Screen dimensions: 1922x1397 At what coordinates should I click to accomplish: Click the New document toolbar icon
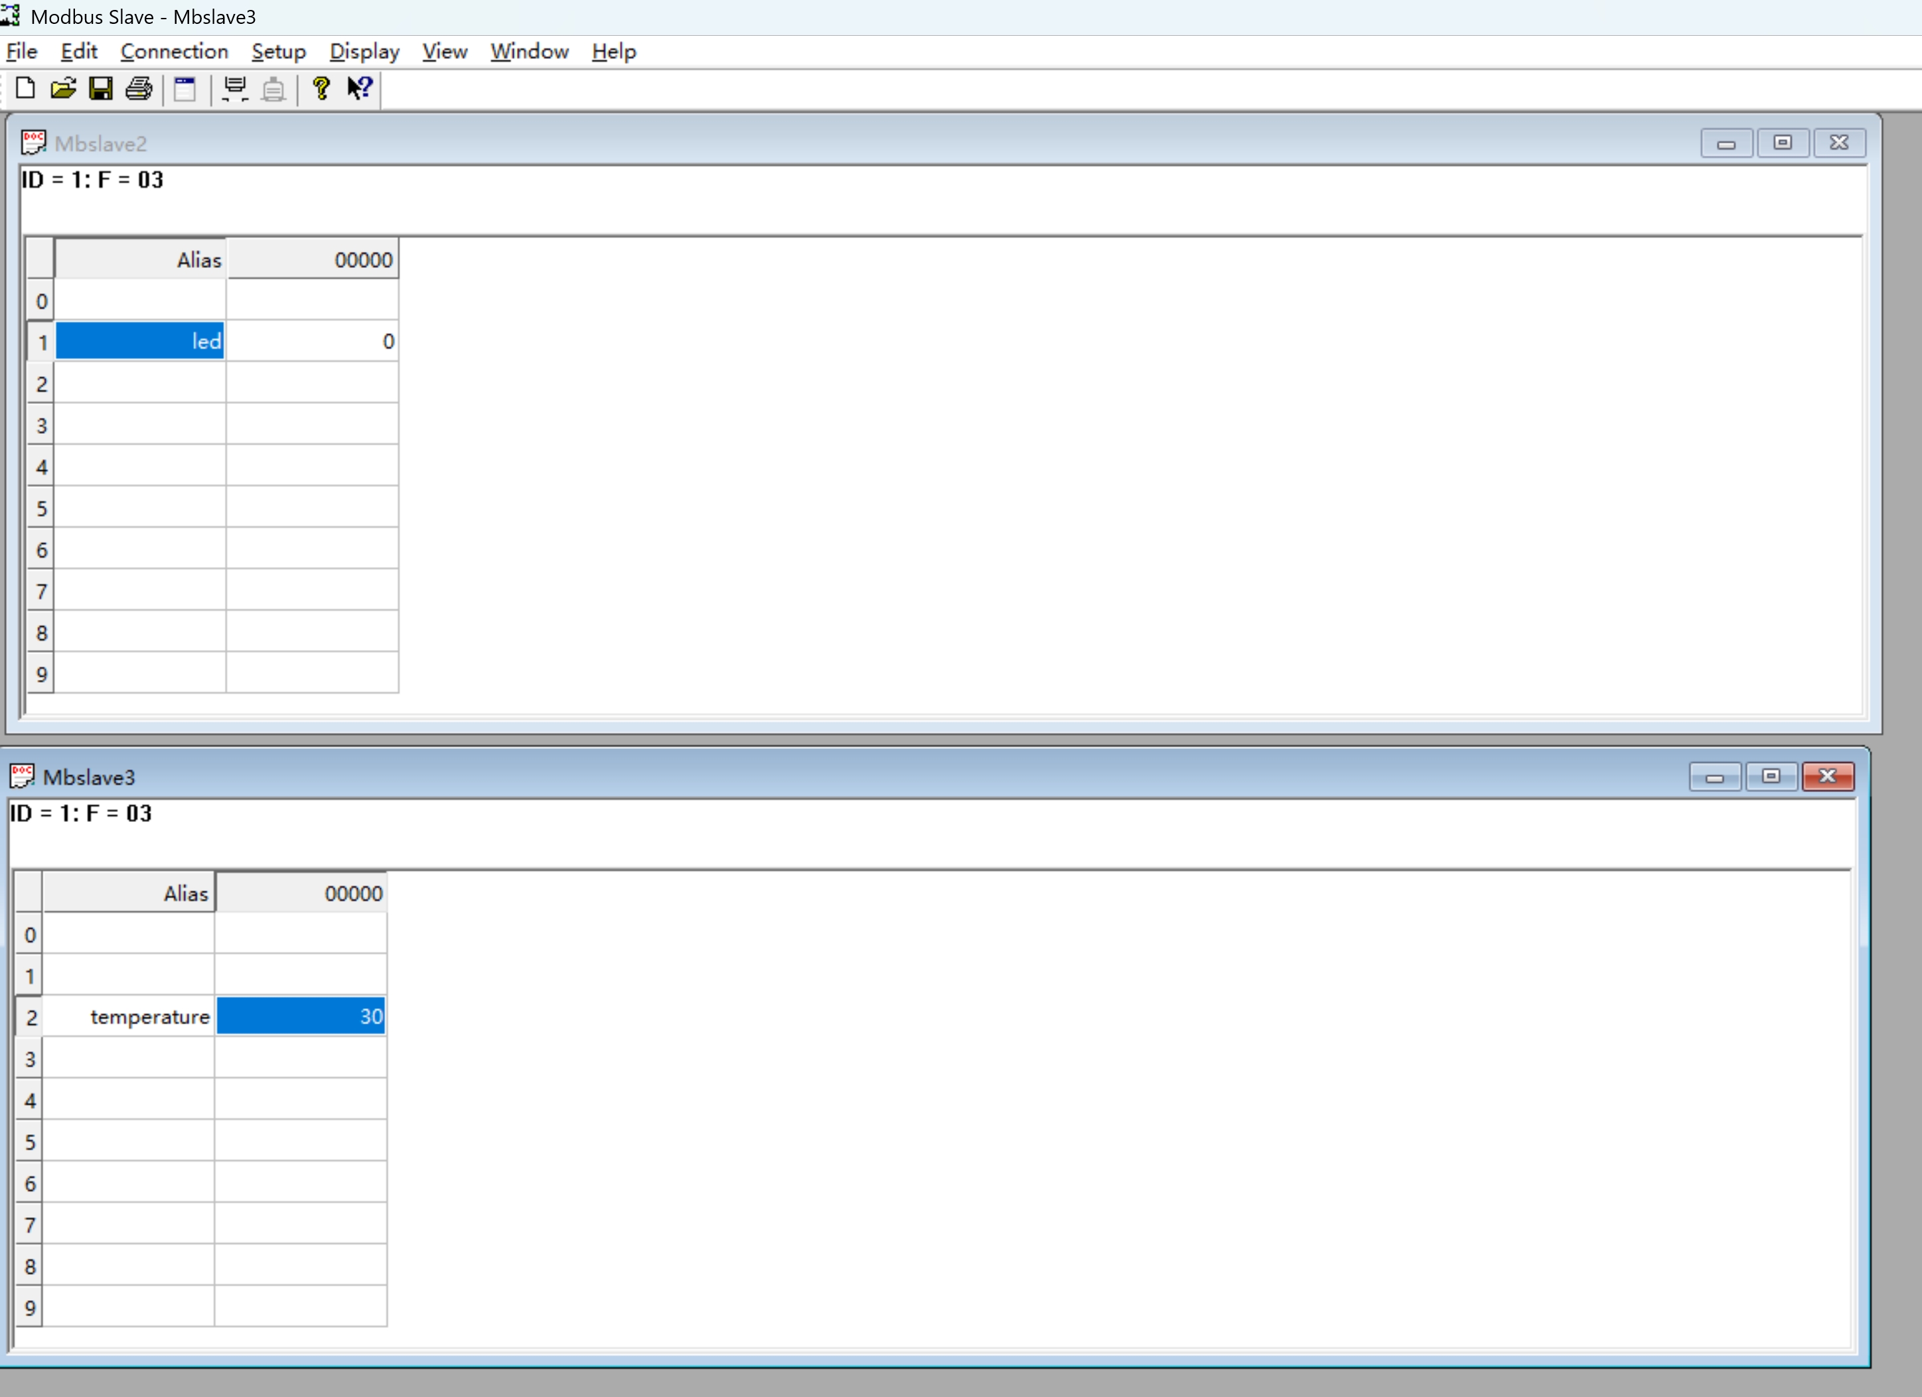(x=25, y=89)
